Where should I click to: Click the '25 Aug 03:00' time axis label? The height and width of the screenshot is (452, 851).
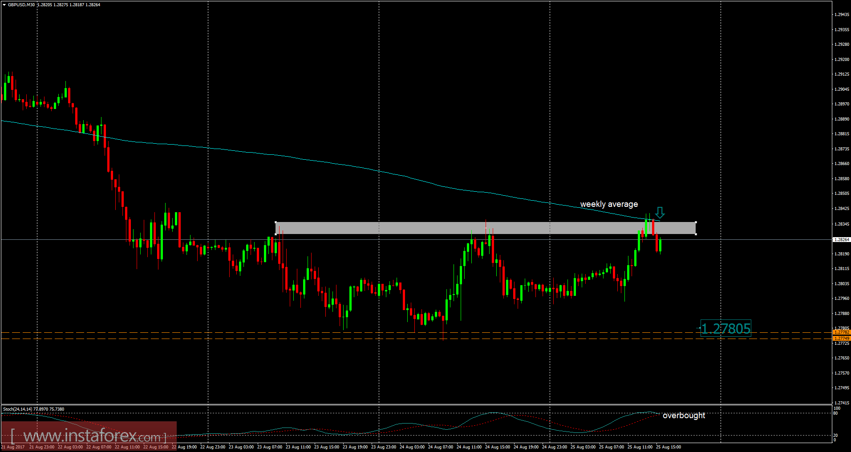pyautogui.click(x=583, y=447)
